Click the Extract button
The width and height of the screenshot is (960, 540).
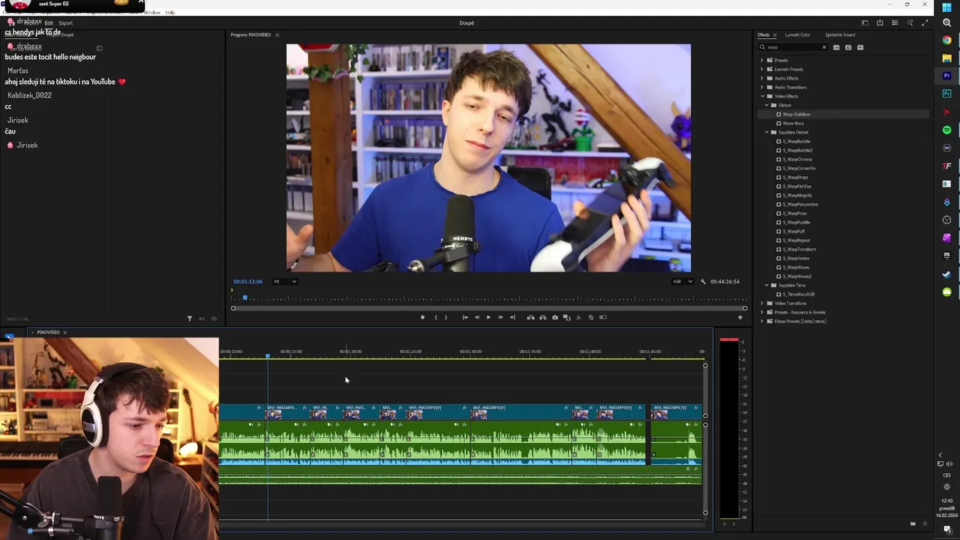point(543,317)
